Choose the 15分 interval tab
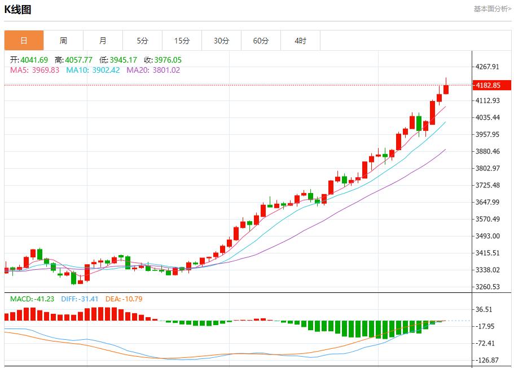 pyautogui.click(x=182, y=41)
